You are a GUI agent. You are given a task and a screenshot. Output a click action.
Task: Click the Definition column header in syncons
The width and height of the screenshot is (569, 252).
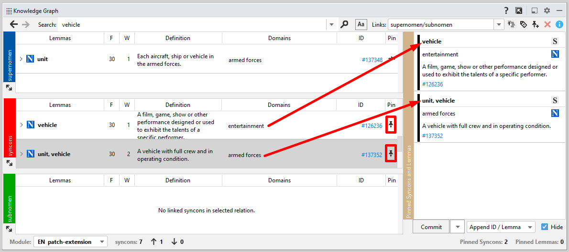[x=177, y=105]
